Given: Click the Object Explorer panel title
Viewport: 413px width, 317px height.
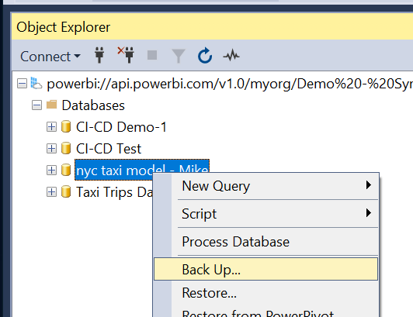Looking at the screenshot, I should [x=63, y=27].
